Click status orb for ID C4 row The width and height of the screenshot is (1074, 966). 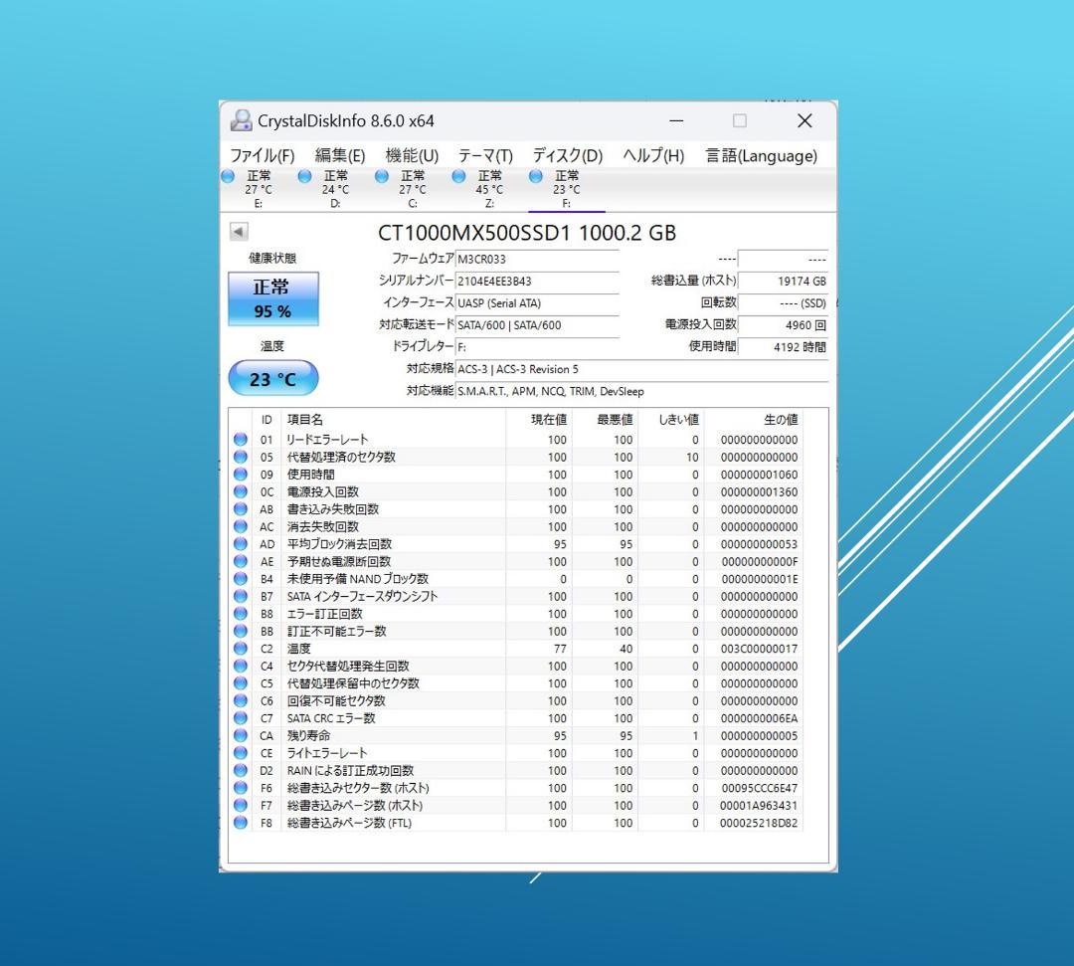pos(241,666)
